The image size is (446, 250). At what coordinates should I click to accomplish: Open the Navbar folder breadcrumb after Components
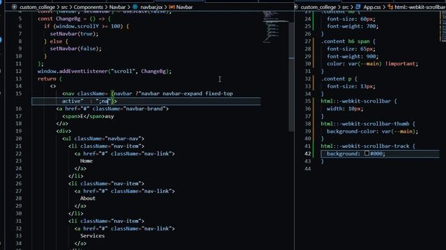[x=118, y=7]
